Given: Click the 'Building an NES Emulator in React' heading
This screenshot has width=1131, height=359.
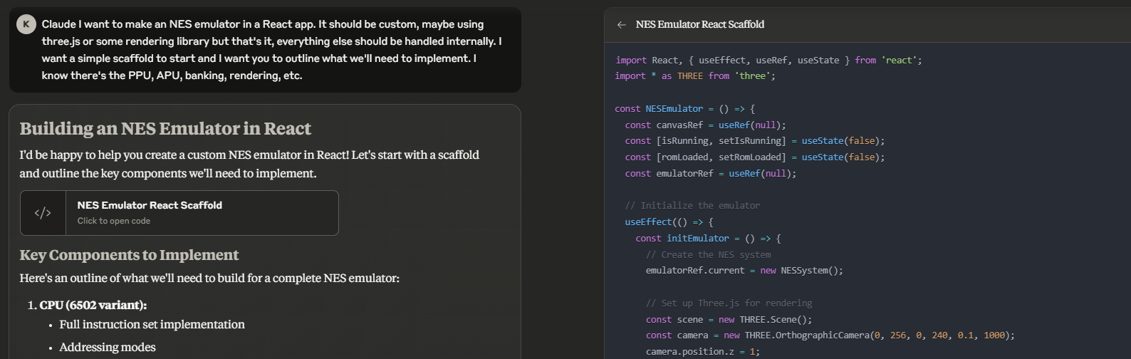Looking at the screenshot, I should (165, 129).
